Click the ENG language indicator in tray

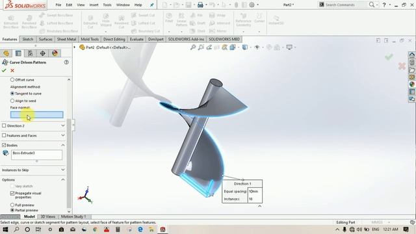[375, 229]
